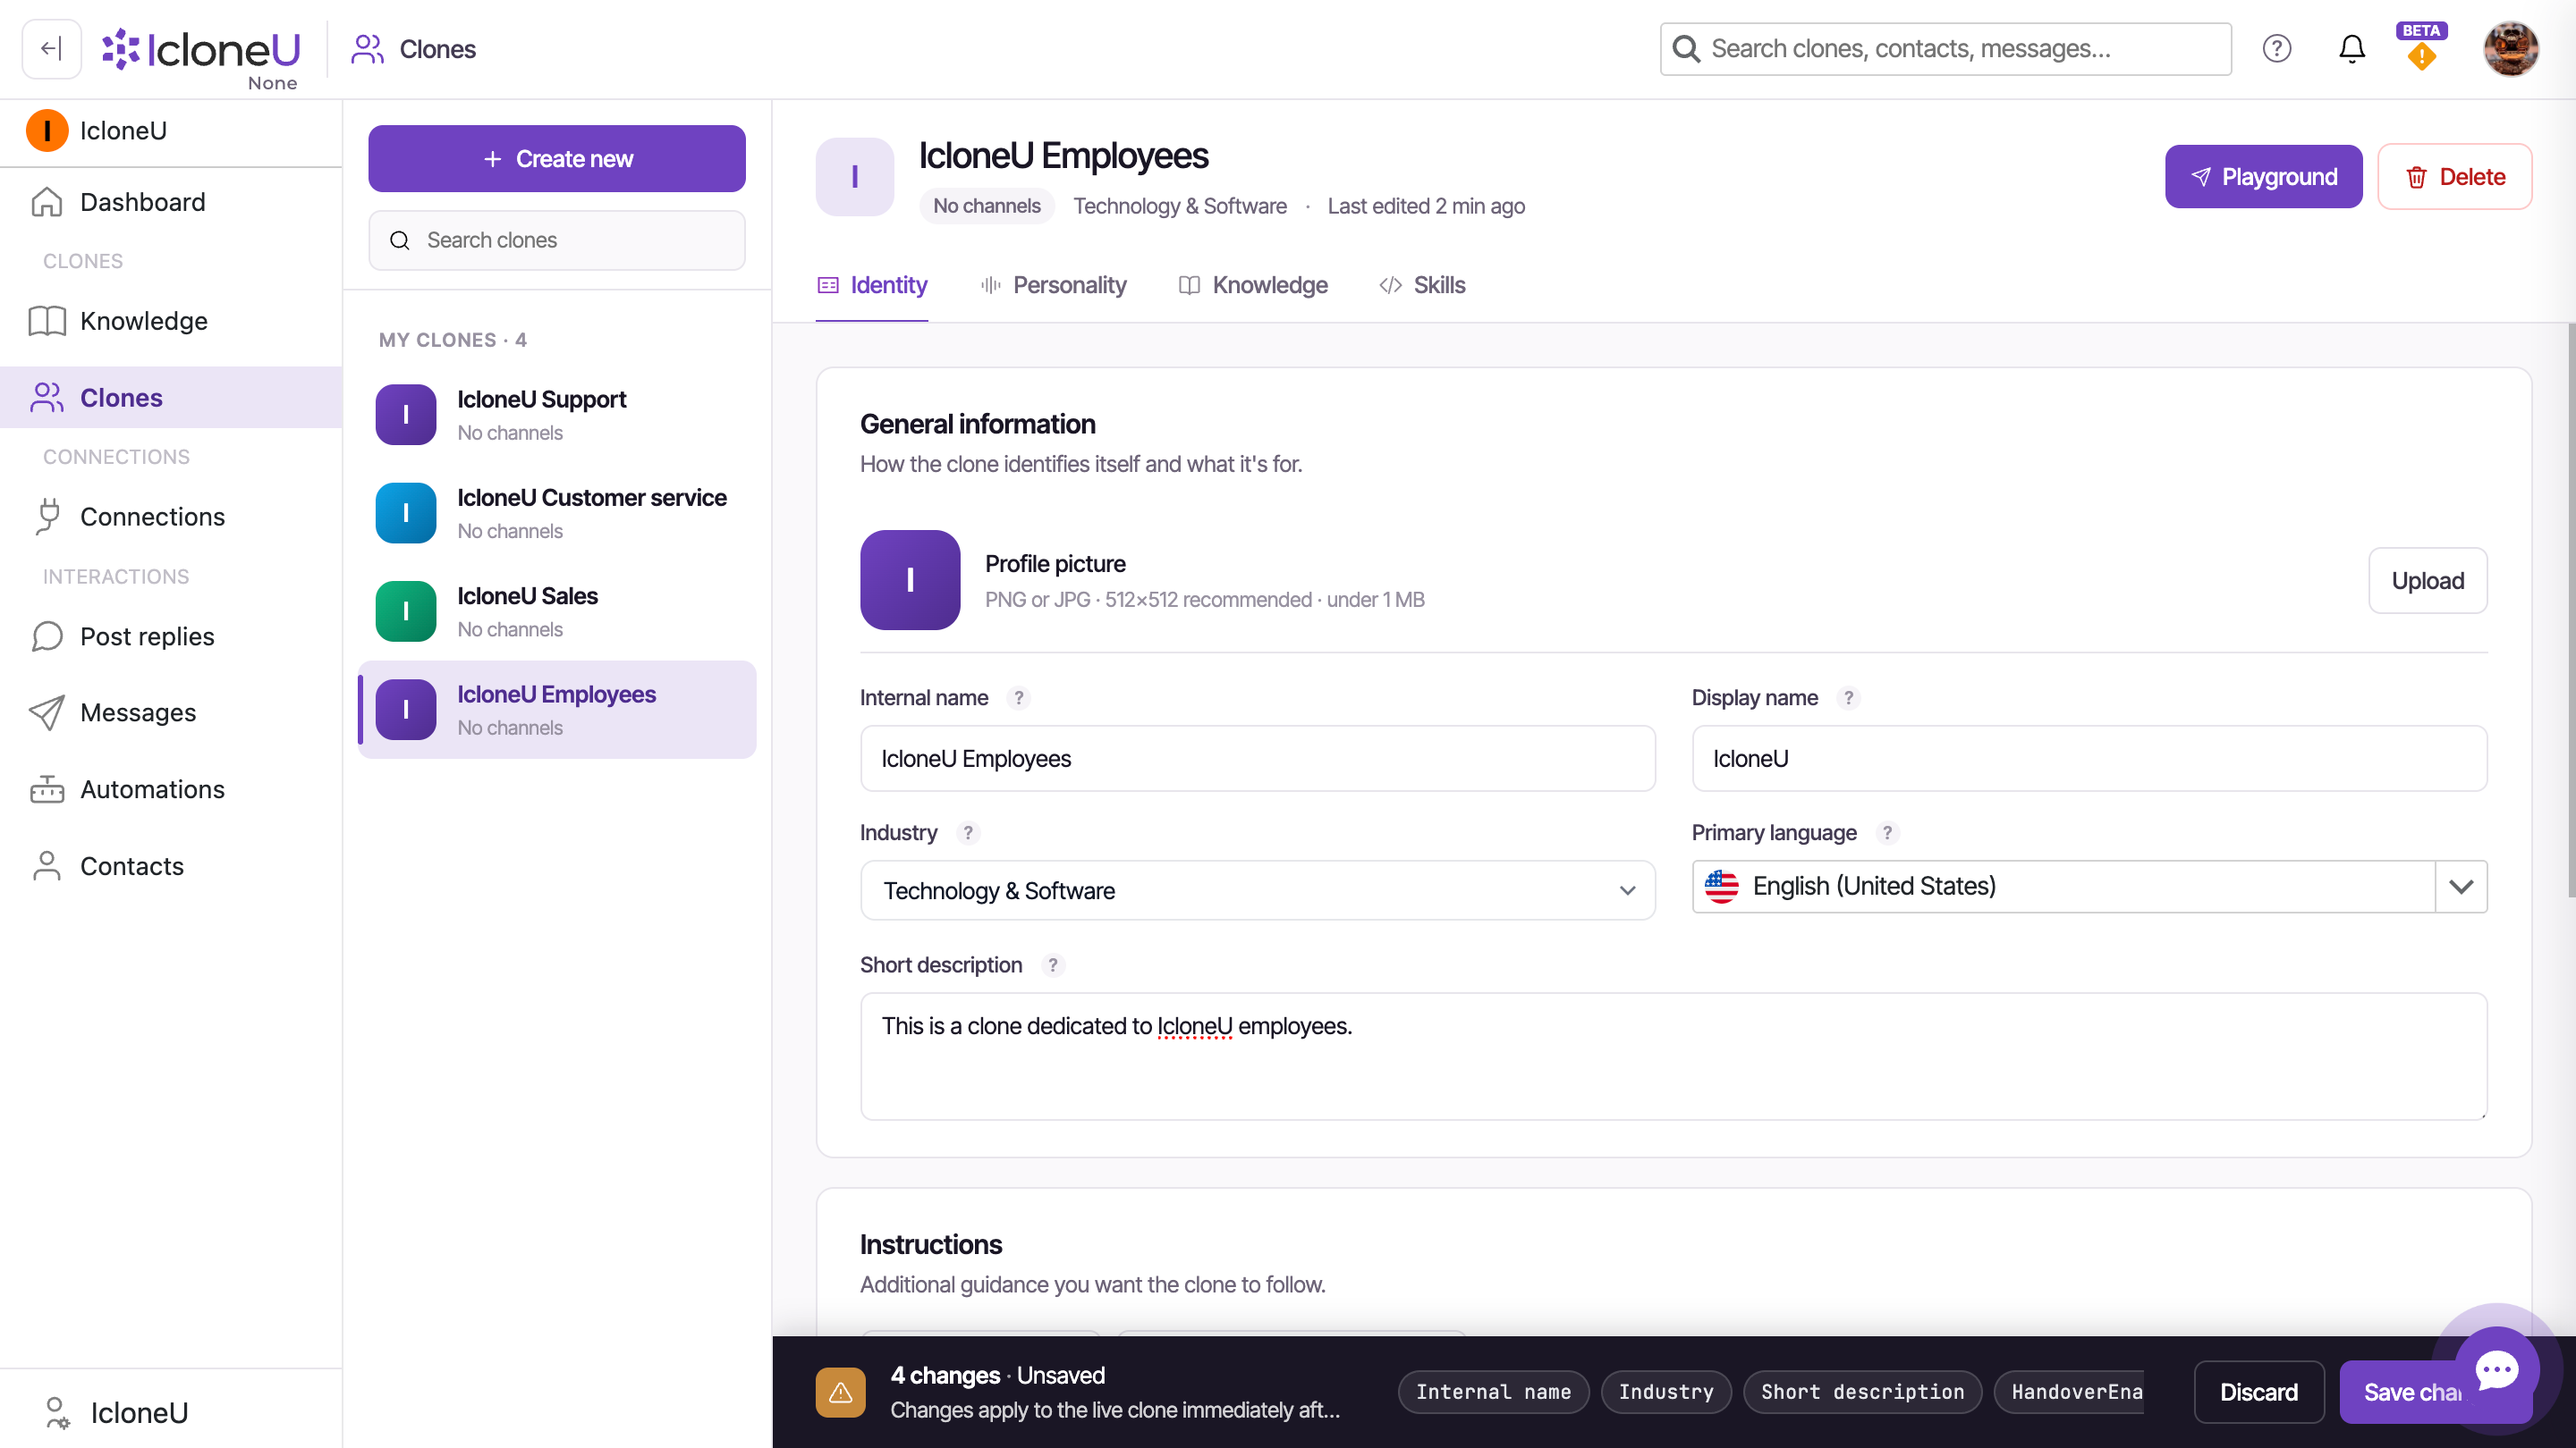The width and height of the screenshot is (2576, 1448).
Task: Click the Upload profile picture button
Action: point(2428,581)
